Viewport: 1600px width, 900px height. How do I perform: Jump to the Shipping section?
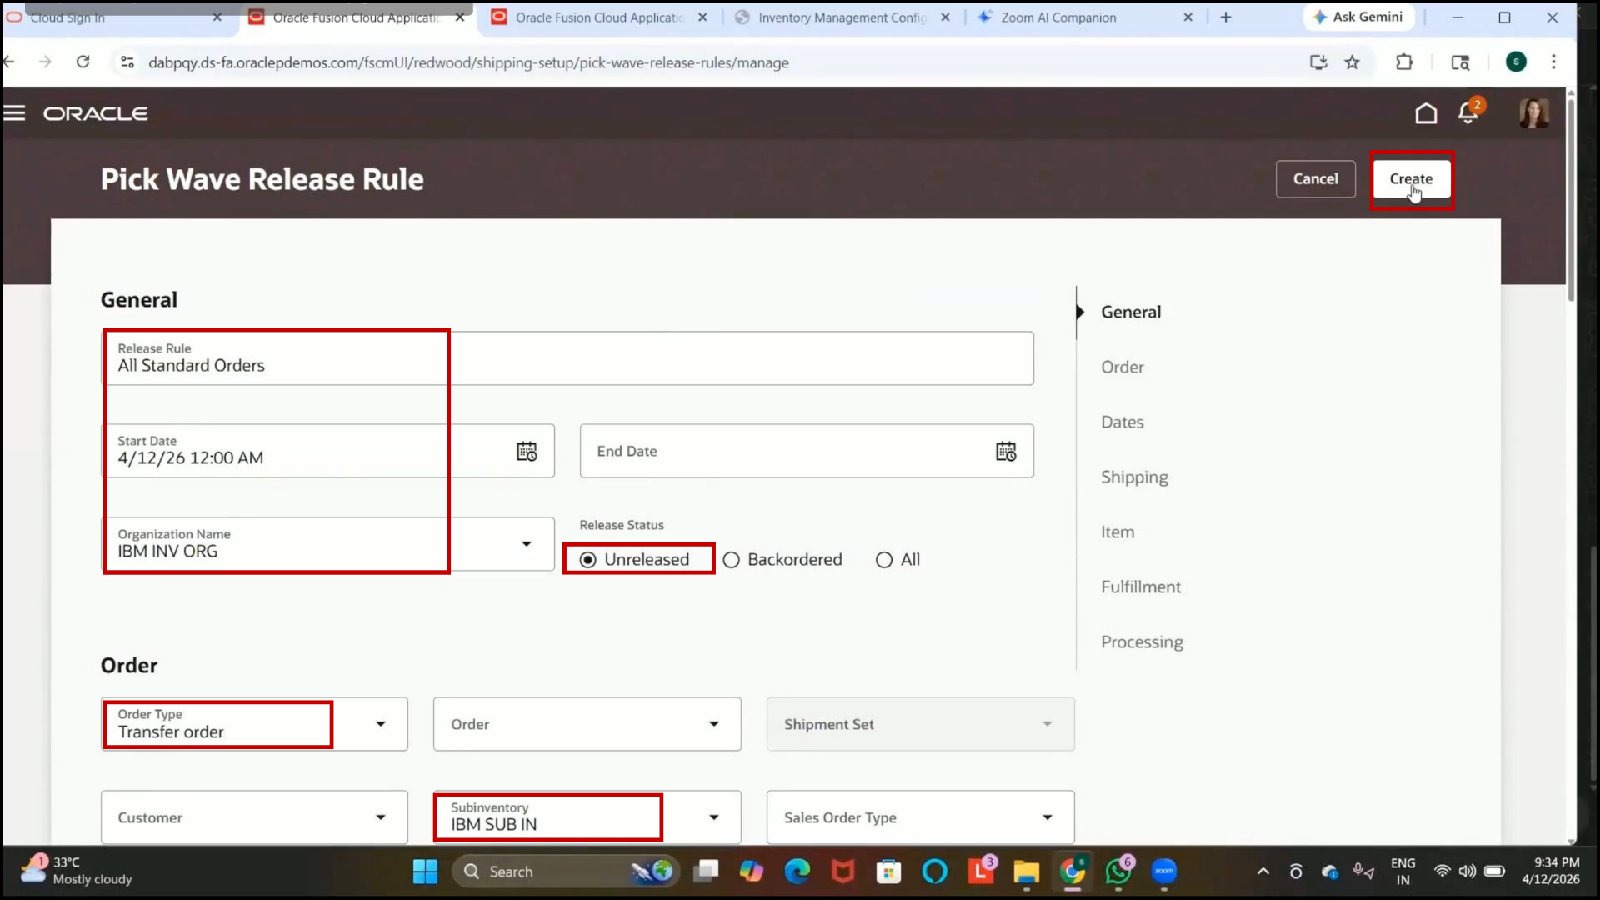(1134, 477)
